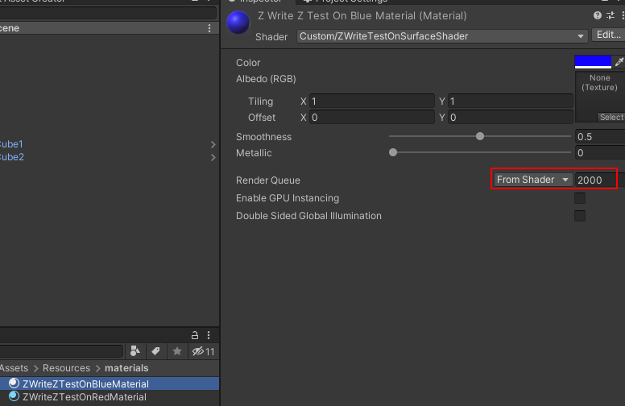Open the material help reference icon
Viewport: 625px width, 406px height.
[597, 15]
